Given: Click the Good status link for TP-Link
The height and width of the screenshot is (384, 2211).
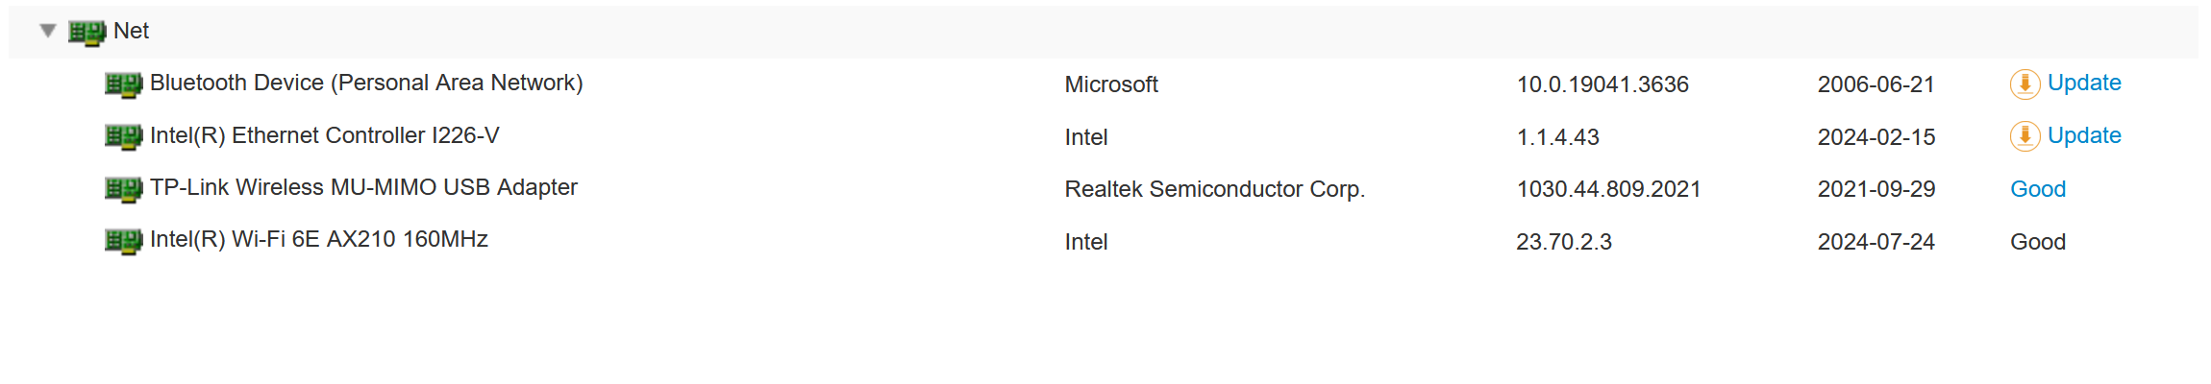Looking at the screenshot, I should pos(2038,189).
